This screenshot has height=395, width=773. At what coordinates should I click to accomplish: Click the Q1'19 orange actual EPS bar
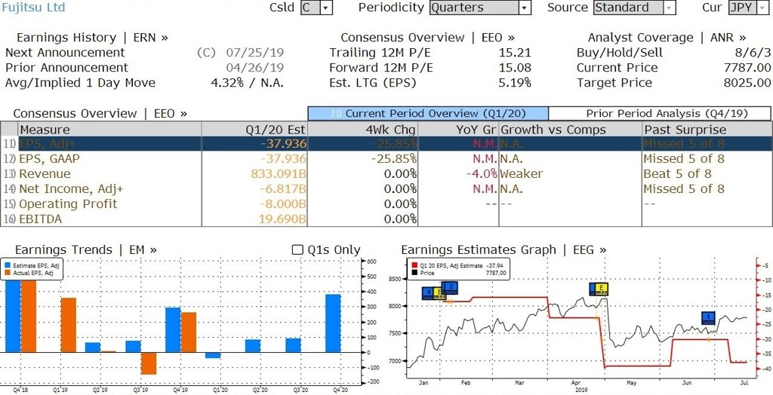click(69, 325)
